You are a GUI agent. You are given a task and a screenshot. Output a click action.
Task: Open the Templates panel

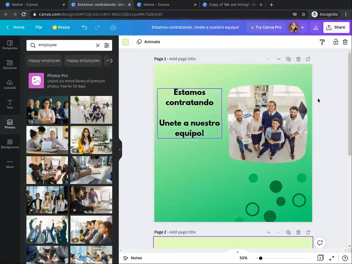10,45
